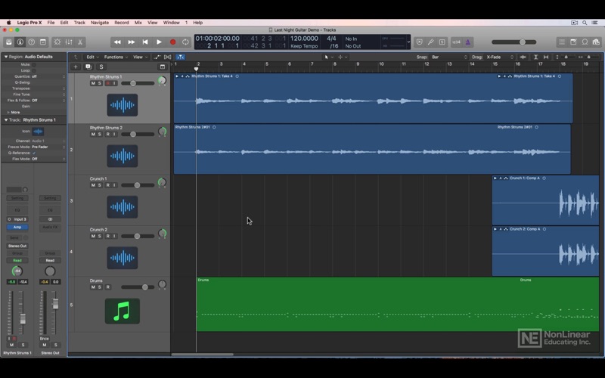Go to beginning with the transport button
The image size is (605, 378).
coord(145,42)
